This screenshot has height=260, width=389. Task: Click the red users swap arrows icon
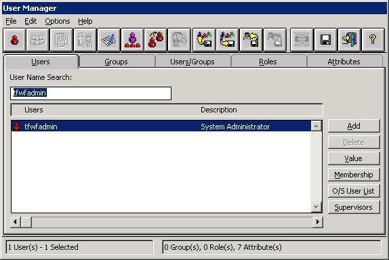[156, 40]
